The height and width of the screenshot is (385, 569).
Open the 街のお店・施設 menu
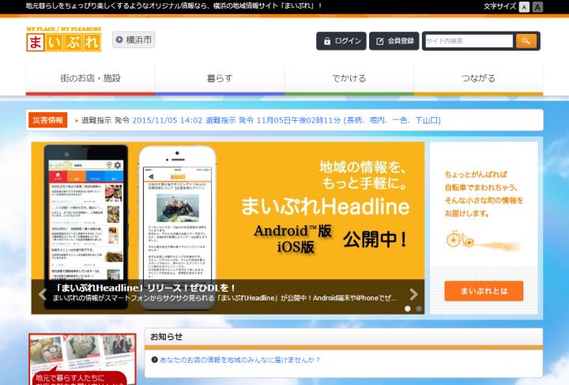90,79
